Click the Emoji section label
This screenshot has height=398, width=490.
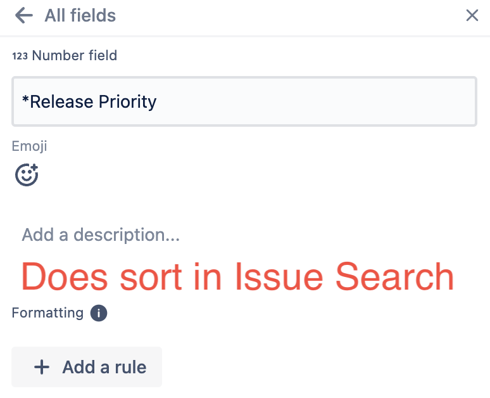click(x=29, y=146)
